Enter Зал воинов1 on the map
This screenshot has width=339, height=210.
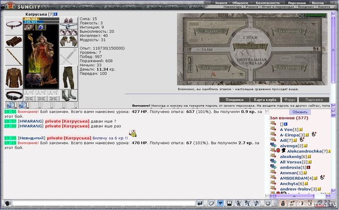click(213, 68)
